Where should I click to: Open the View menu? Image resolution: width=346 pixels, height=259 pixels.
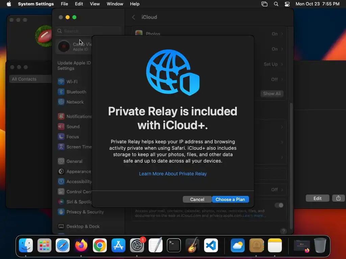click(x=95, y=4)
